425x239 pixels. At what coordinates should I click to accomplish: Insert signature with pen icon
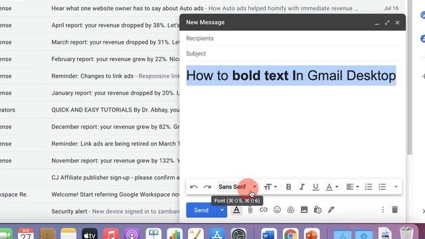tap(331, 210)
